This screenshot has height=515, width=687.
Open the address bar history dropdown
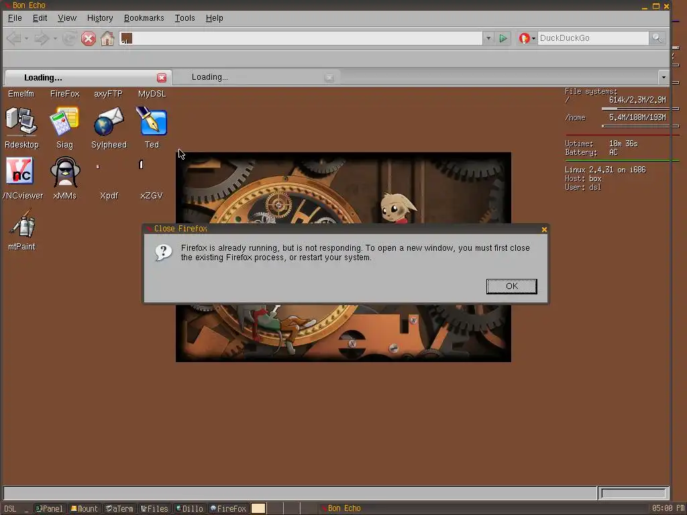tap(488, 38)
